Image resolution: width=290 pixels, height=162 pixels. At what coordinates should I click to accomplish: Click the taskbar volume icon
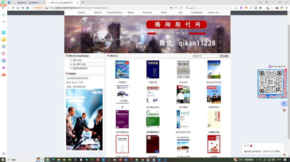coord(260,160)
